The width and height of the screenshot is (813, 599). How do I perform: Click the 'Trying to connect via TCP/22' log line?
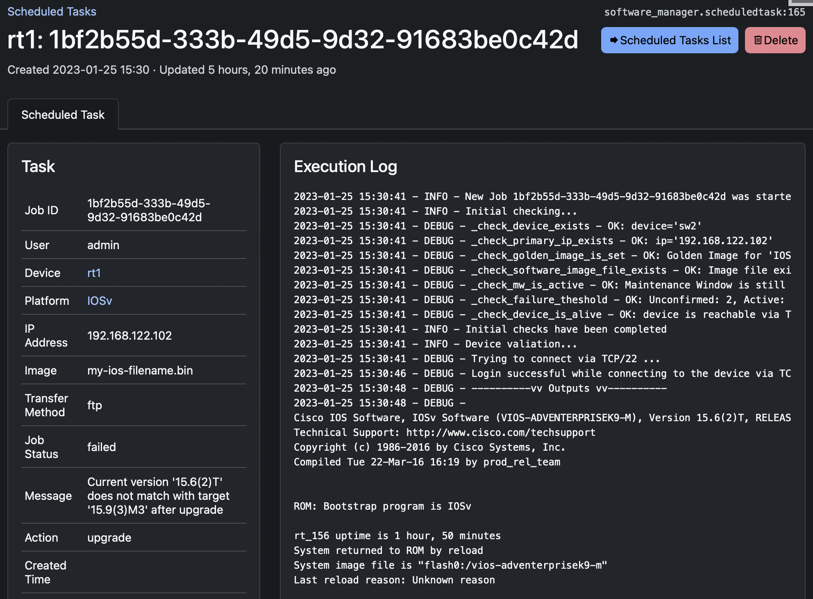tap(477, 359)
